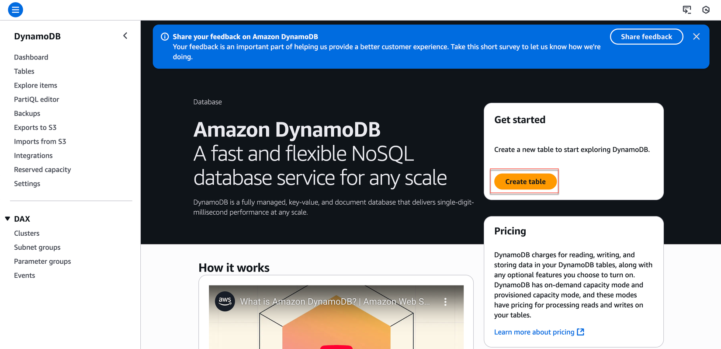The height and width of the screenshot is (349, 721).
Task: Click the info icon in feedback banner
Action: [x=165, y=37]
